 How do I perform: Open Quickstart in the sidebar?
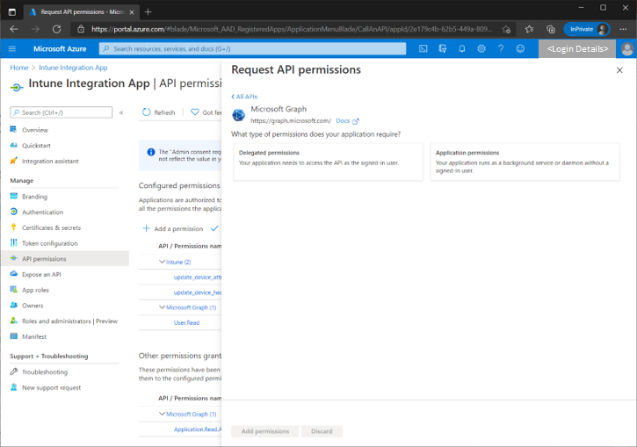pos(36,146)
